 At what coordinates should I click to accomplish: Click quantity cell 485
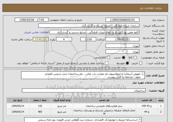tap(40, 112)
